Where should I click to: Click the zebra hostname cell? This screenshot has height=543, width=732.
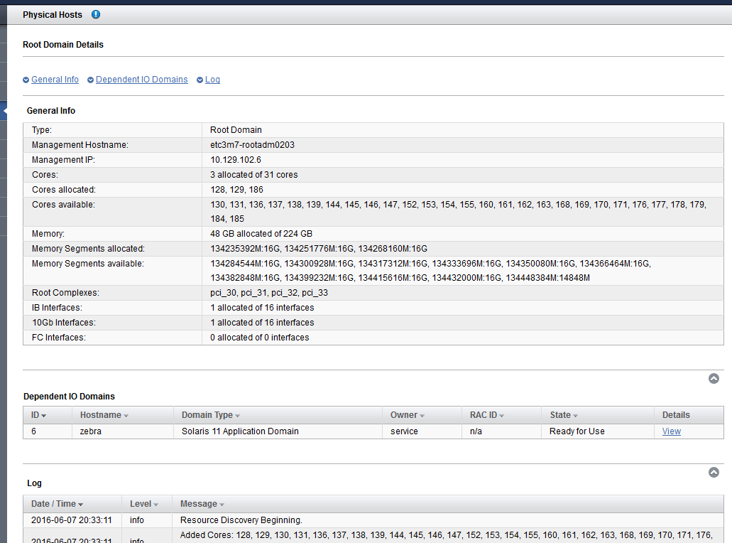click(x=91, y=431)
